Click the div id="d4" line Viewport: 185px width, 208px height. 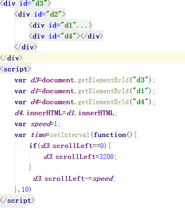tap(66, 36)
